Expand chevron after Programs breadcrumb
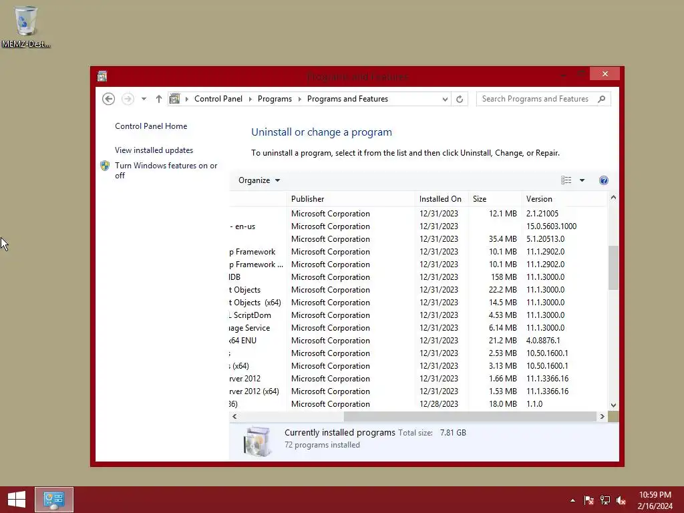The image size is (684, 513). (300, 99)
